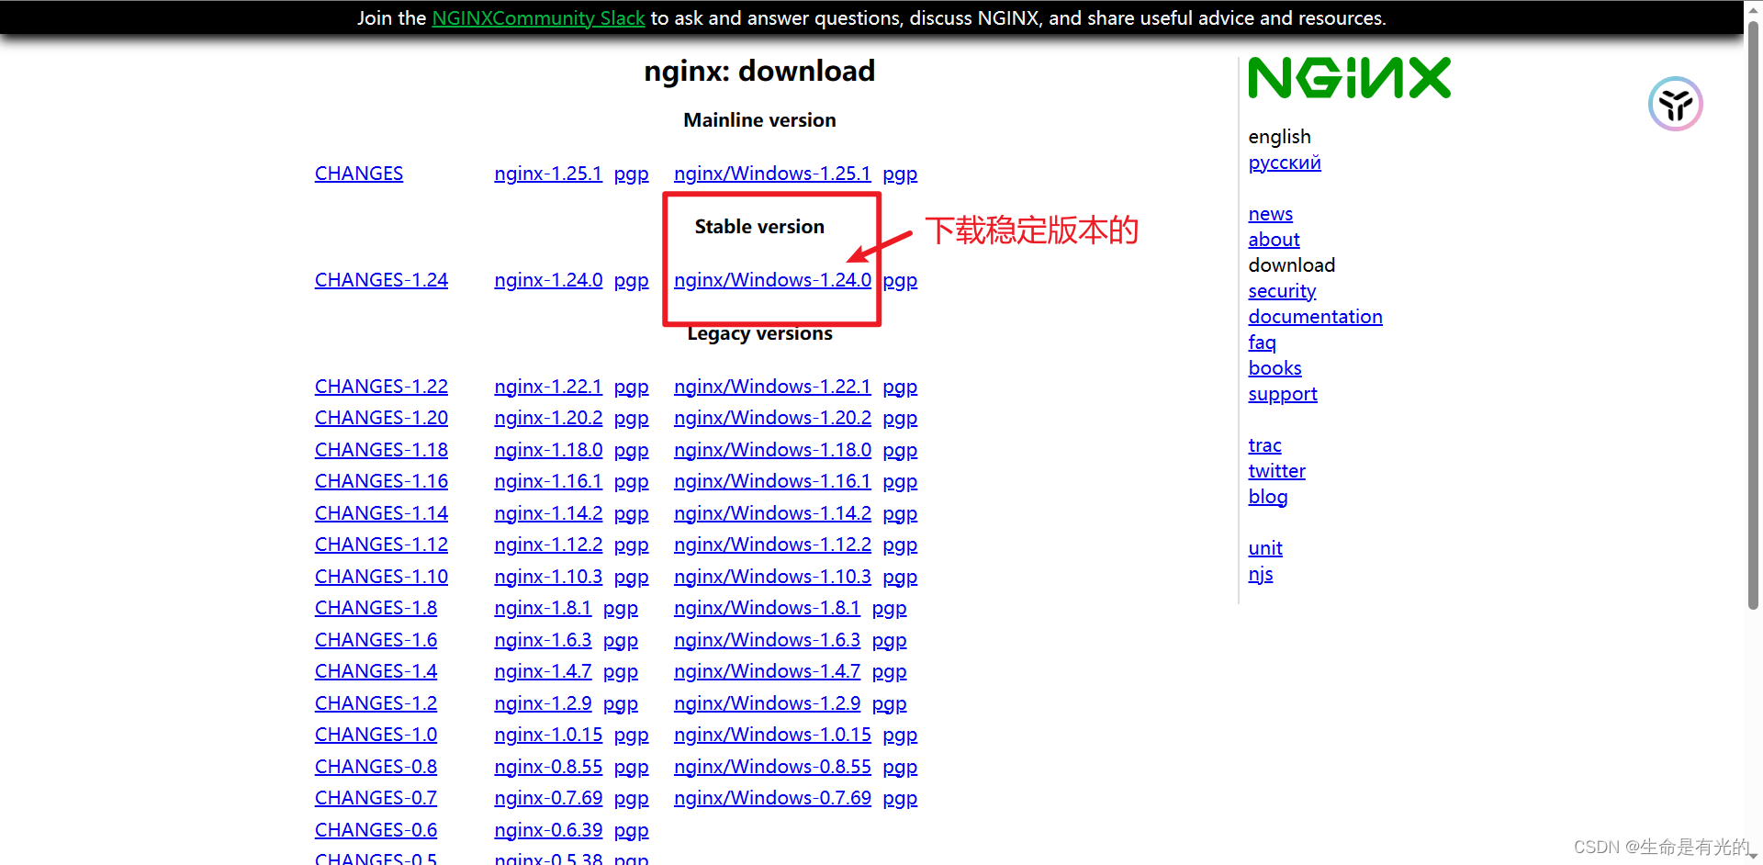Open the faq page in sidebar
This screenshot has width=1763, height=865.
(x=1262, y=343)
